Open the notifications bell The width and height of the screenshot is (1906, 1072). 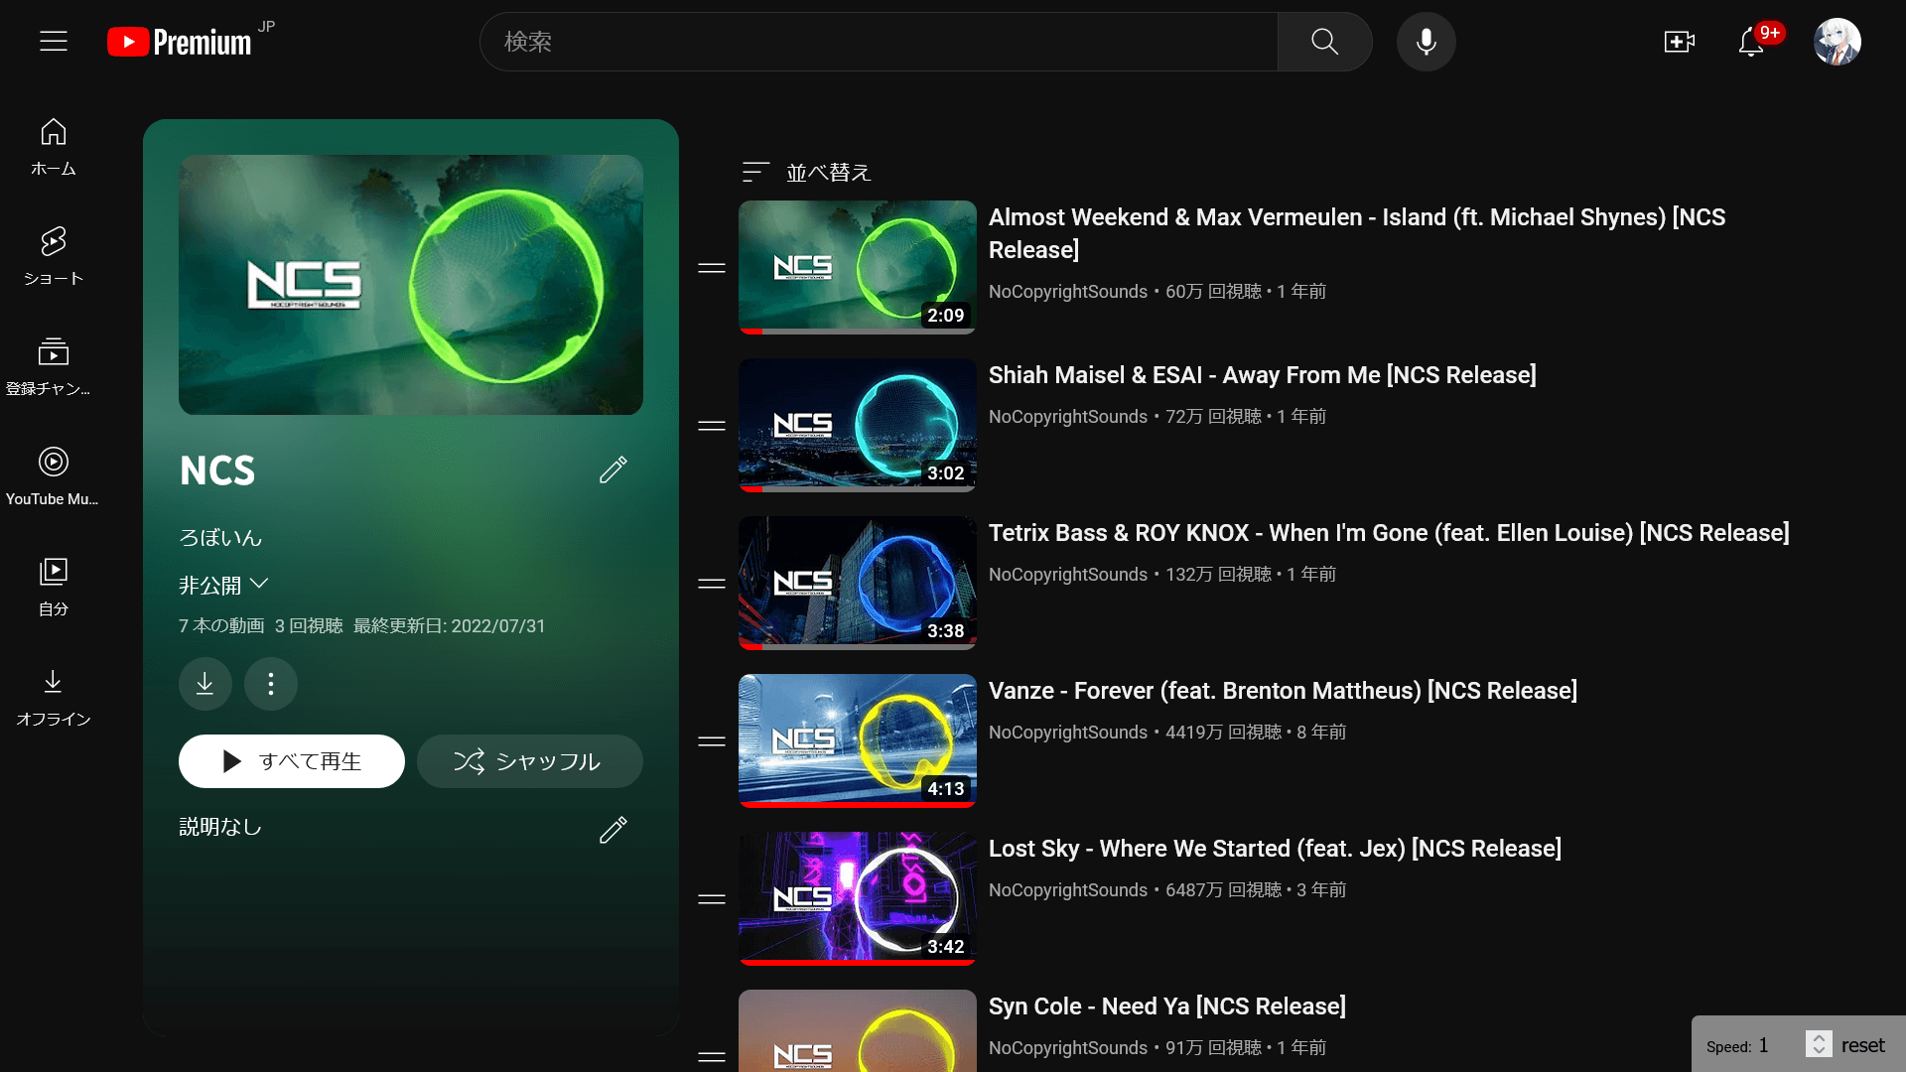(x=1751, y=42)
